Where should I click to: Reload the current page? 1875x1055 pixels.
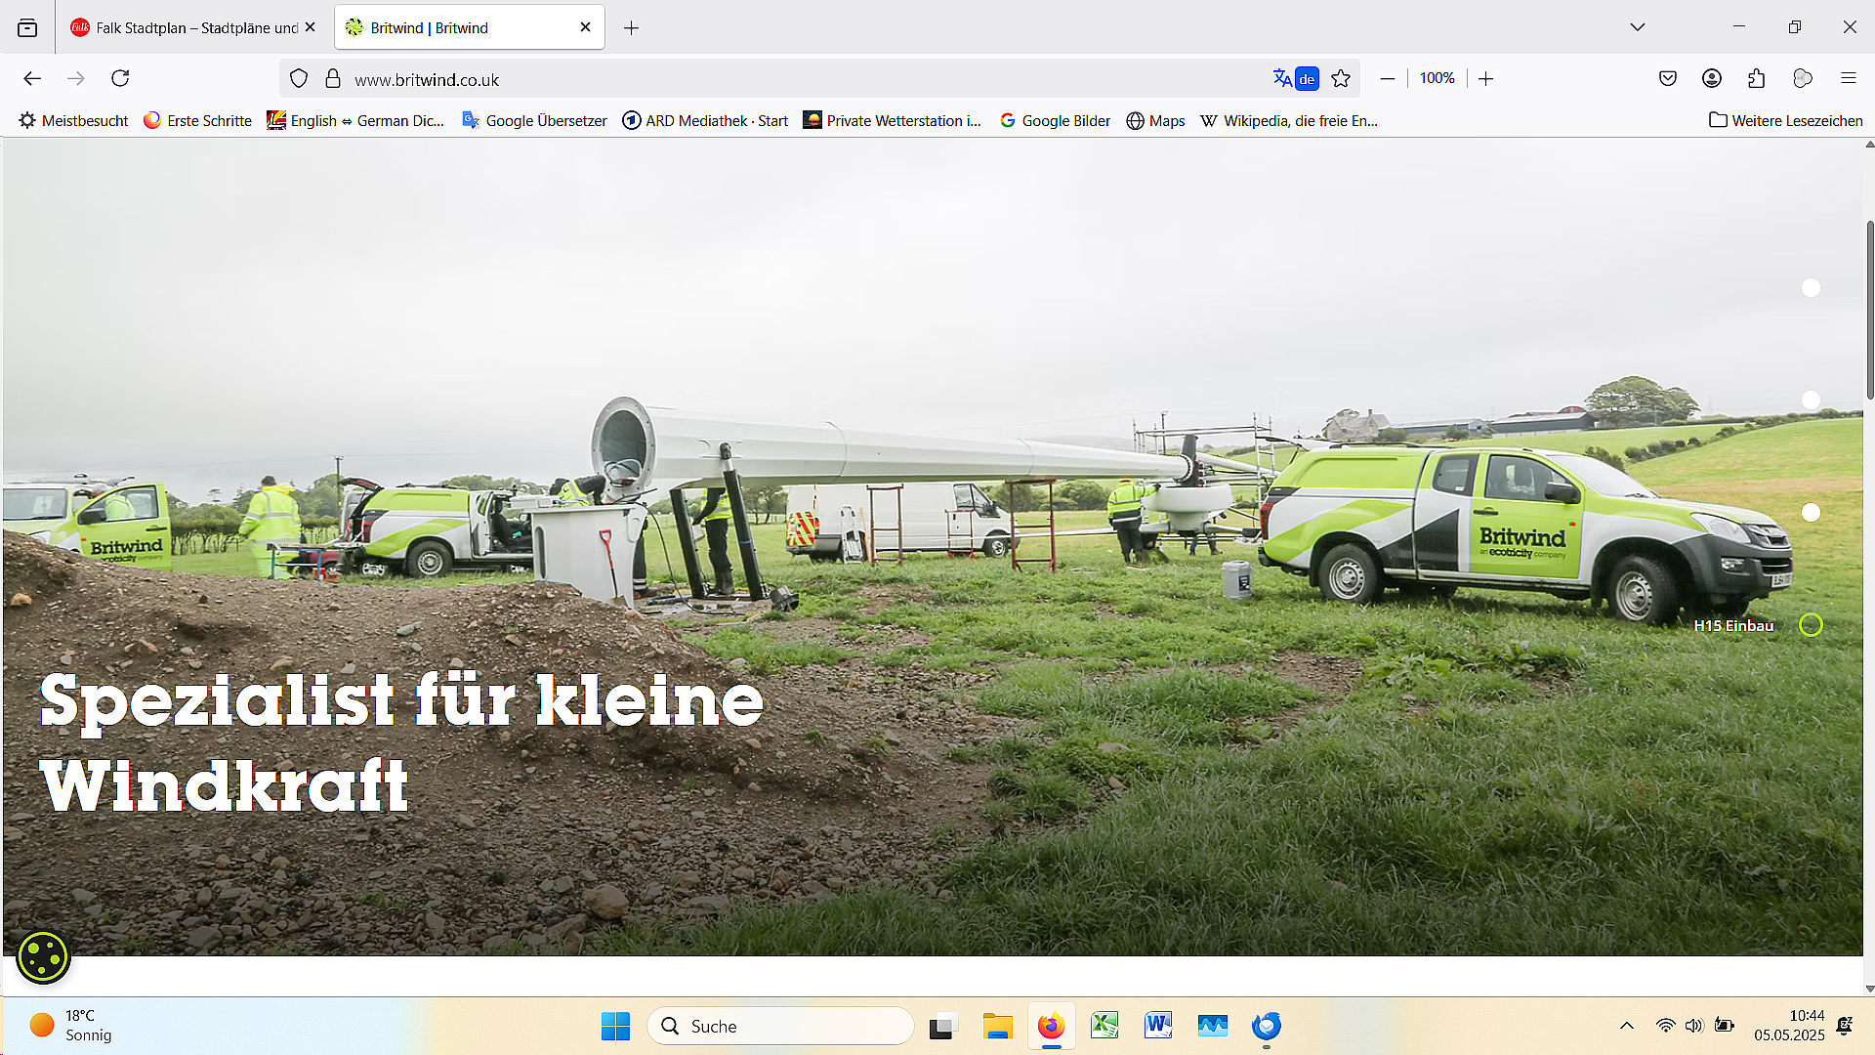tap(120, 78)
